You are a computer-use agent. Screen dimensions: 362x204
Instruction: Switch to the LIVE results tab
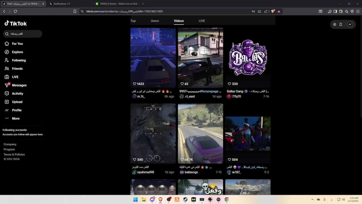(x=202, y=21)
